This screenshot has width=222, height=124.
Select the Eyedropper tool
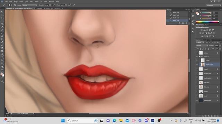tap(2, 27)
